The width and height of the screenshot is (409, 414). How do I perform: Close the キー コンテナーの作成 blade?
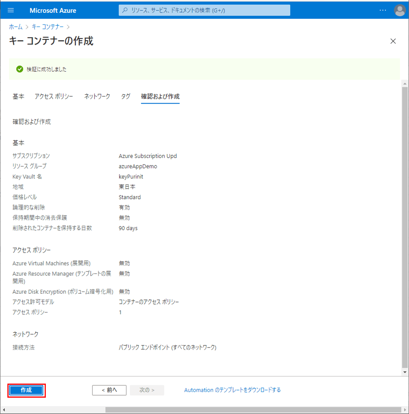pos(393,41)
